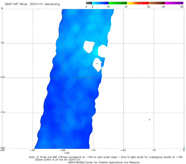Click the 'SMAP NRT Winds' title text
The height and width of the screenshot is (164, 186).
point(16,4)
